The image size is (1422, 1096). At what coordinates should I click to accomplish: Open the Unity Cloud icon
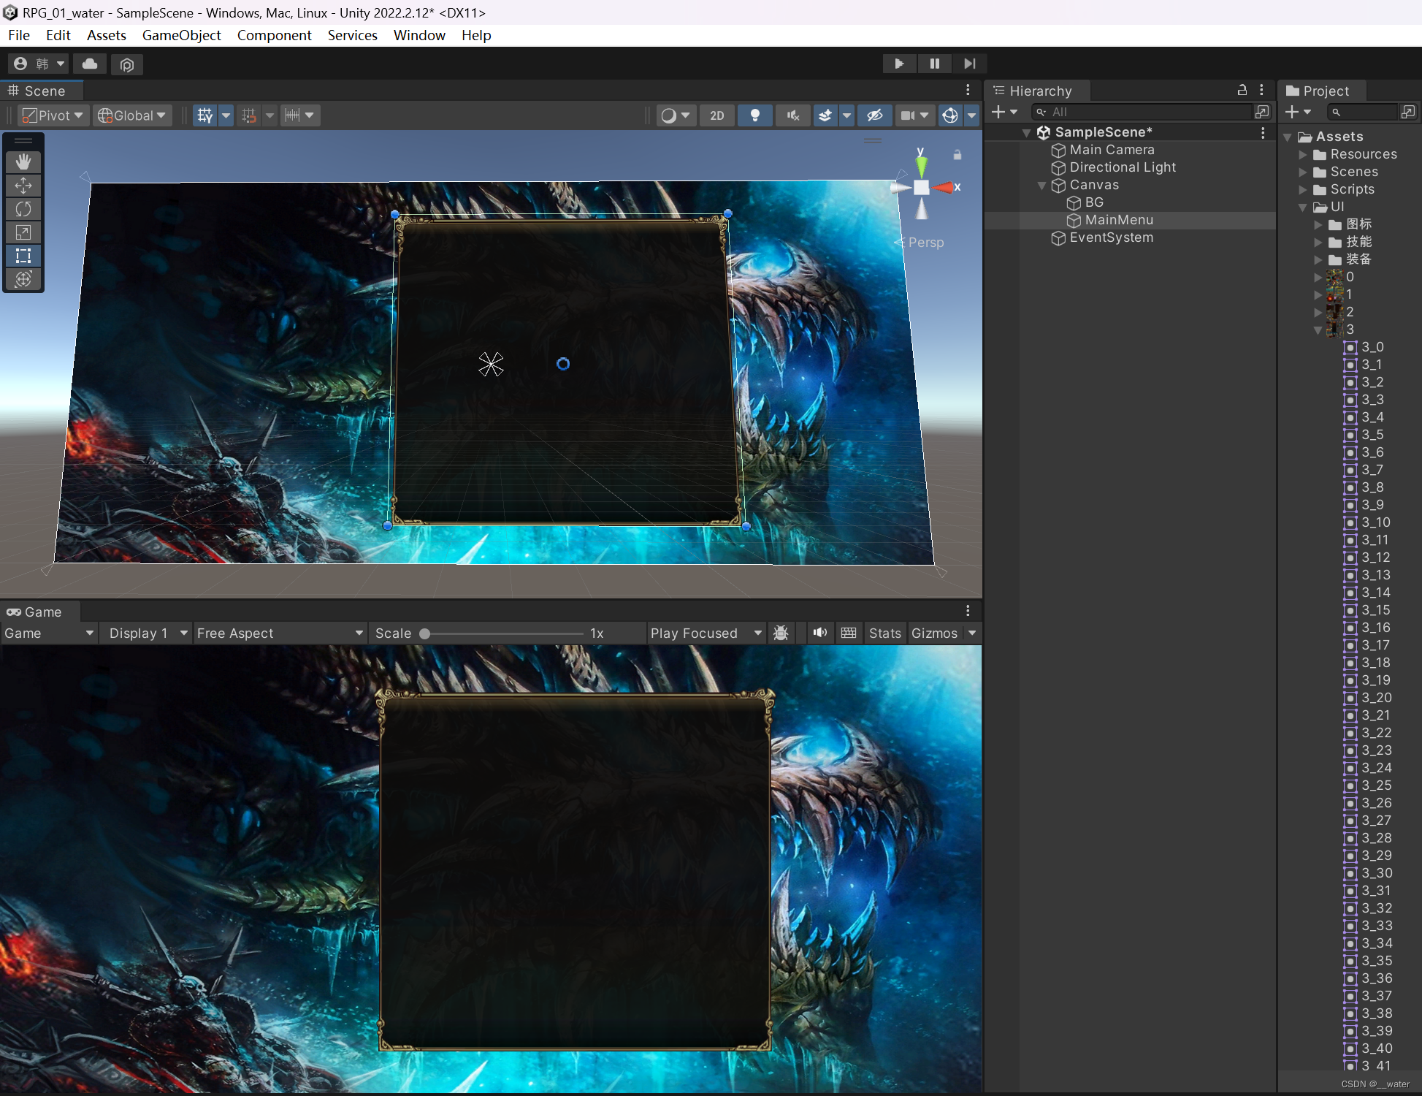click(90, 64)
